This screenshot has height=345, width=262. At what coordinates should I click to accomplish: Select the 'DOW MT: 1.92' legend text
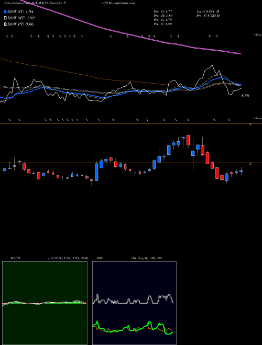[21, 18]
